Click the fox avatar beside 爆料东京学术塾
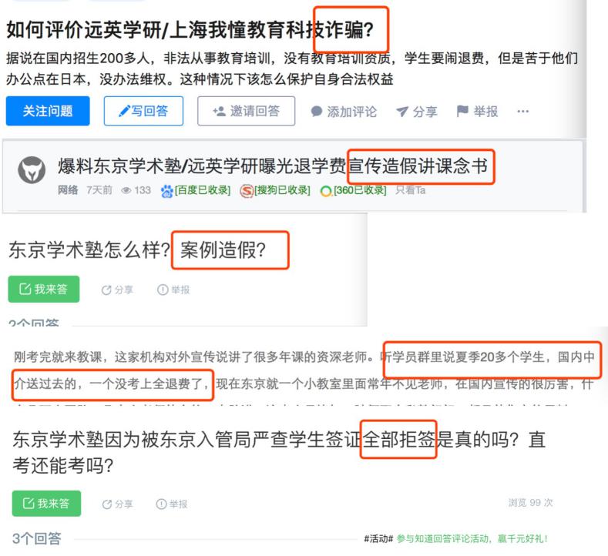The width and height of the screenshot is (608, 556). (x=32, y=169)
